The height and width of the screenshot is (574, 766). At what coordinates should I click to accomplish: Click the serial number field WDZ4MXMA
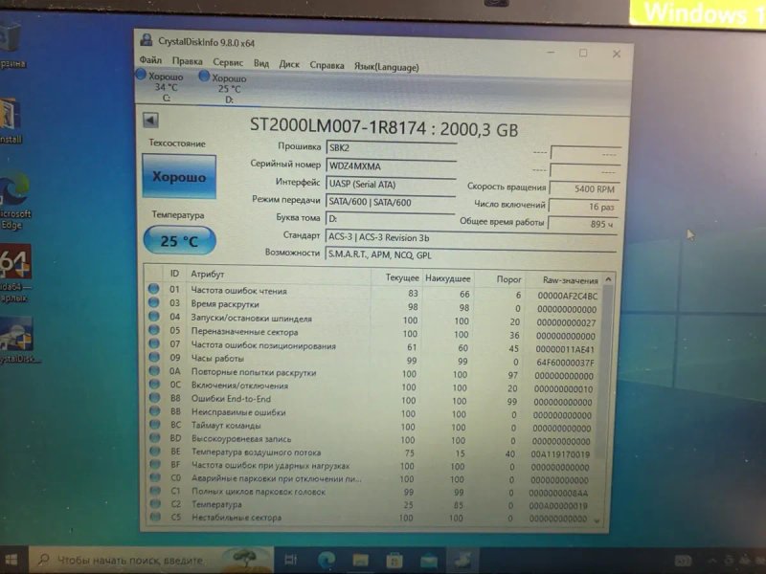392,166
